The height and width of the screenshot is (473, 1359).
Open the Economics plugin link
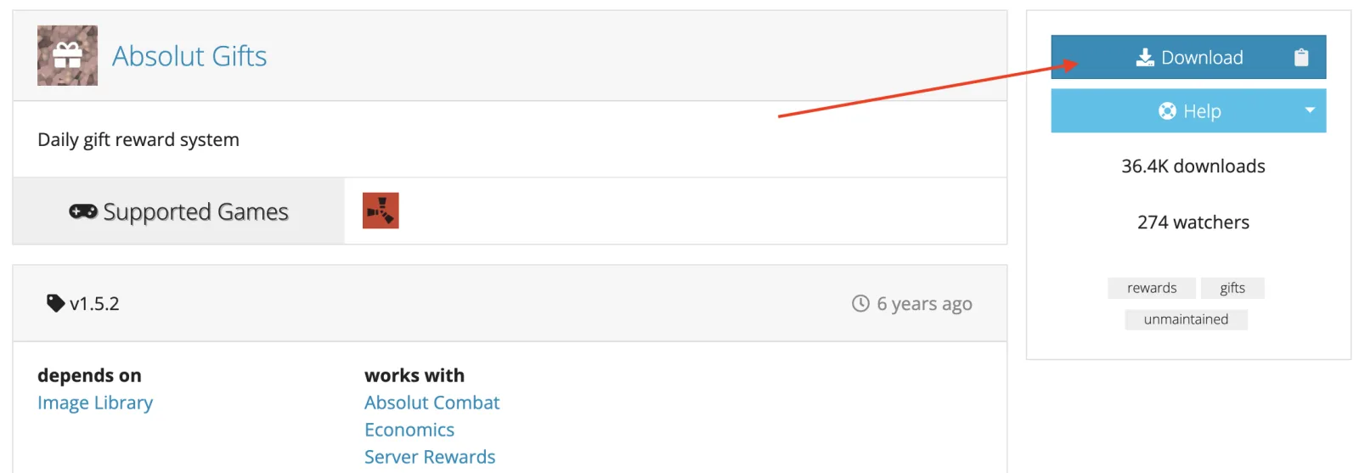click(x=409, y=430)
